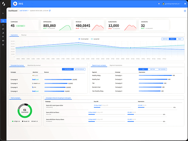188x141 pixels.
Task: Expand the user account email dropdown
Action: pyautogui.click(x=172, y=4)
